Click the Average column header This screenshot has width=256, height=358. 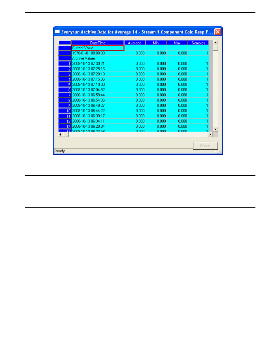click(x=135, y=43)
